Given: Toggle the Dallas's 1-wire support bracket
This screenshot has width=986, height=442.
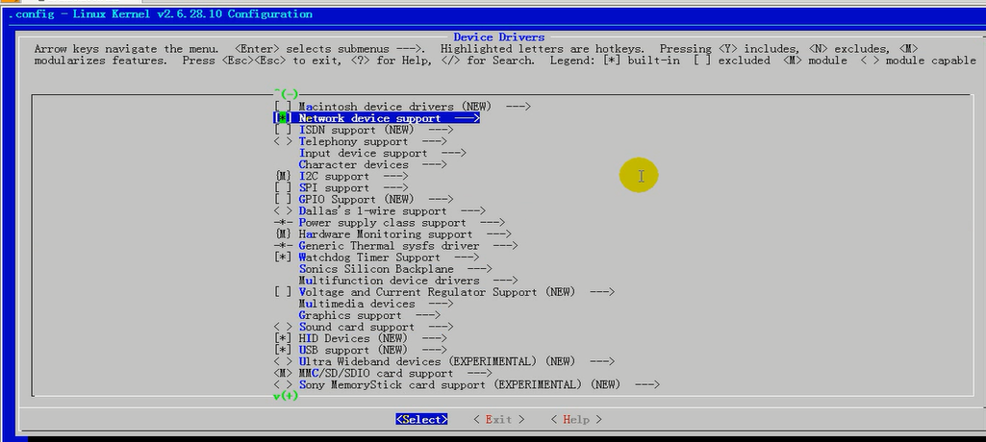Looking at the screenshot, I should pos(283,211).
